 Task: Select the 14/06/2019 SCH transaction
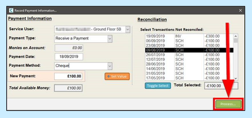click(189, 69)
